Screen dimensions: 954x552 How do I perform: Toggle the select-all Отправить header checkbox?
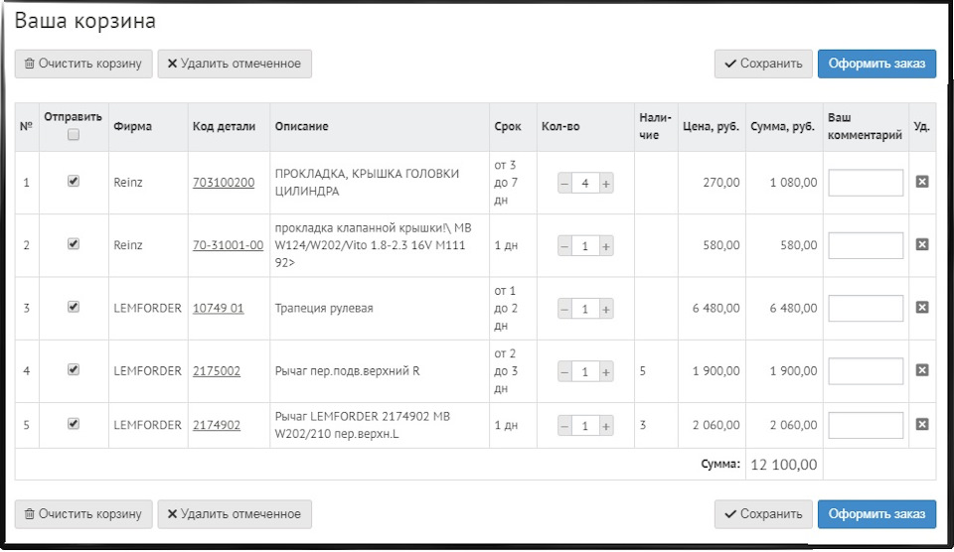(x=74, y=135)
